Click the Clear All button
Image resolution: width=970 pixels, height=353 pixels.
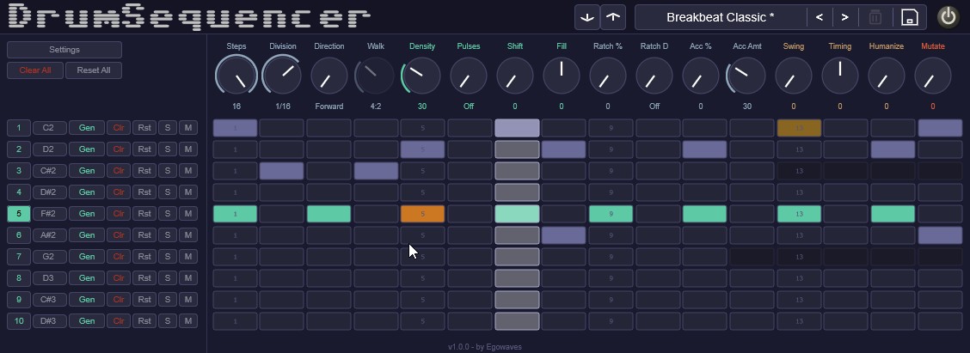tap(35, 70)
